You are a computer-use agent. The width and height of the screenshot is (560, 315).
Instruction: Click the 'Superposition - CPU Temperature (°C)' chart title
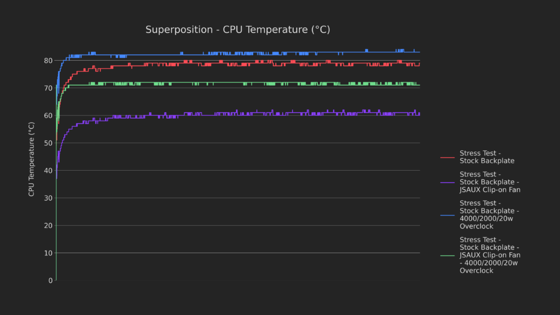point(237,30)
